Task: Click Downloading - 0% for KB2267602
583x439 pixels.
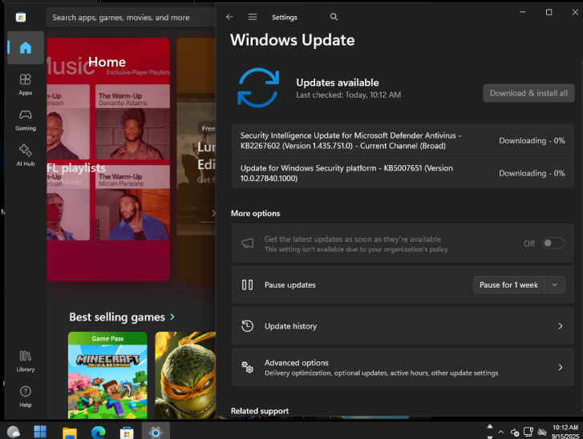Action: (532, 140)
